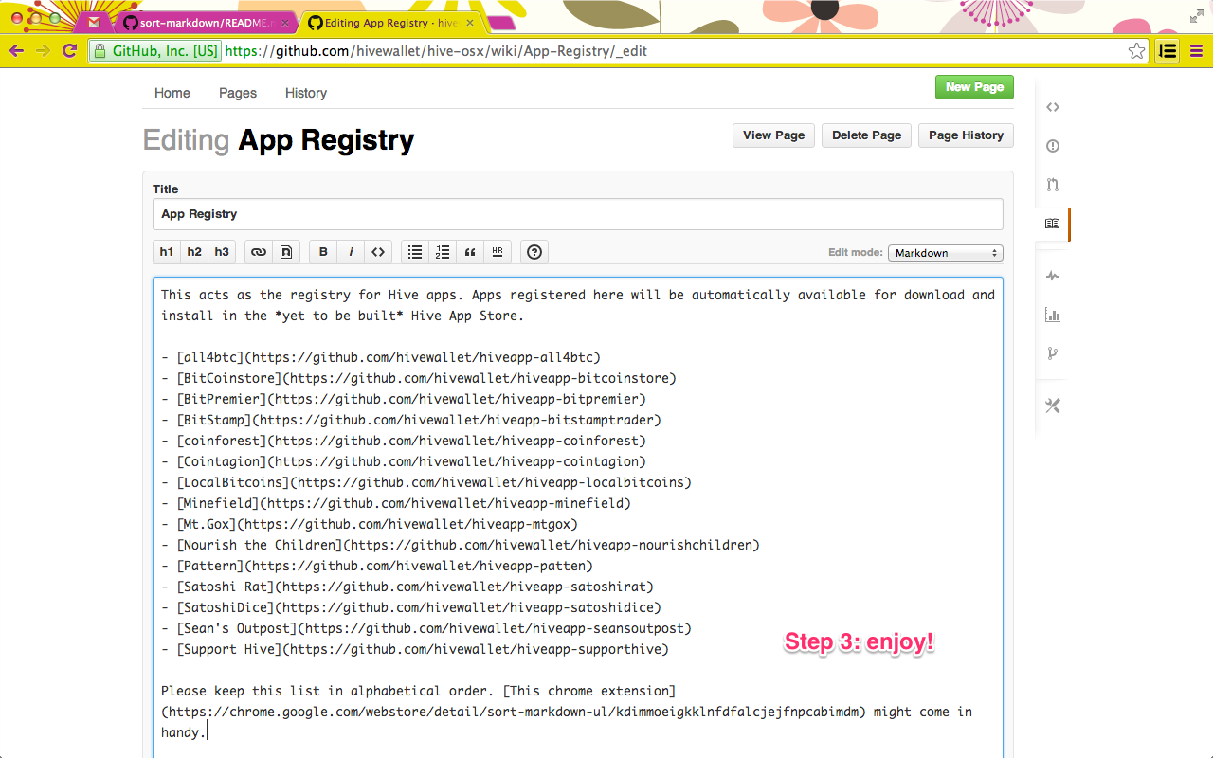Viewport: 1213px width, 758px height.
Task: Toggle browser fullscreen with the corner arrows
Action: [1196, 16]
